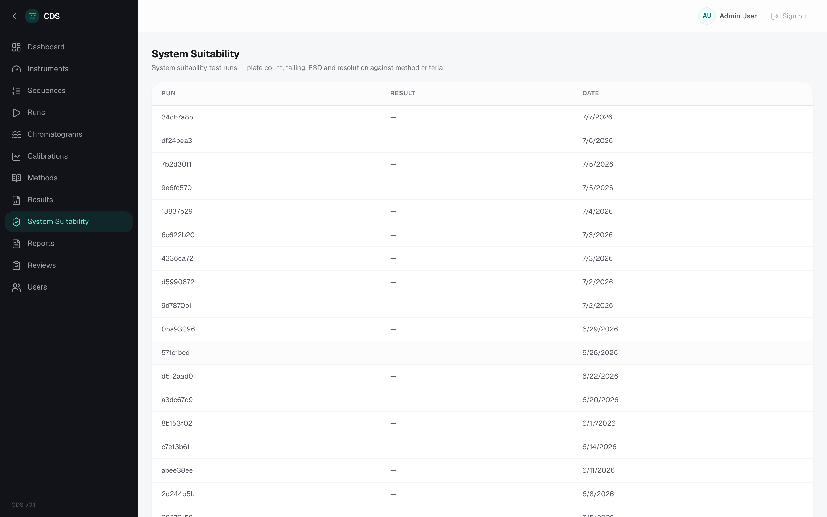Image resolution: width=827 pixels, height=517 pixels.
Task: Click the date 6/29/2026
Action: click(x=600, y=329)
